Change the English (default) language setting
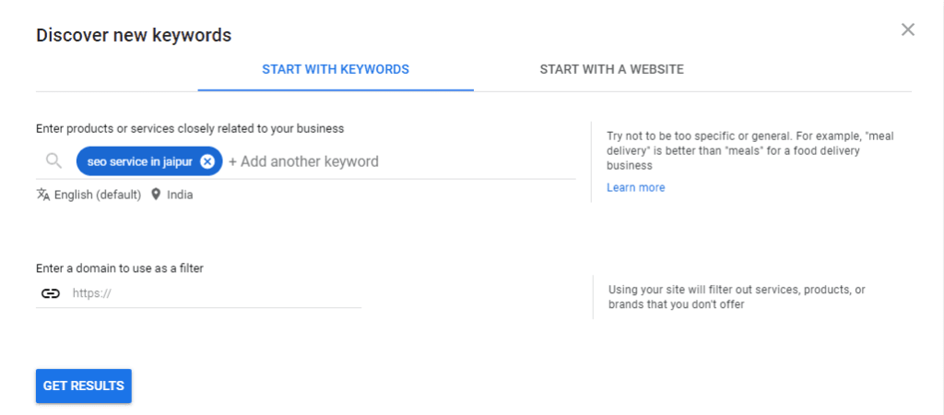The image size is (944, 415). pos(97,195)
